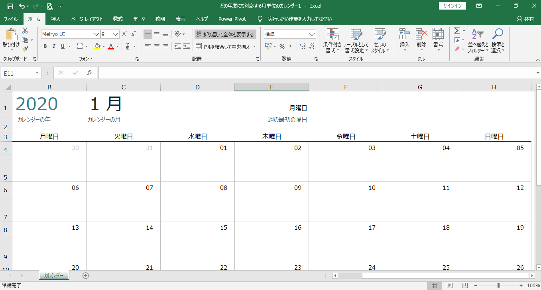Click the テーブルとして書式設定 button

356,40
